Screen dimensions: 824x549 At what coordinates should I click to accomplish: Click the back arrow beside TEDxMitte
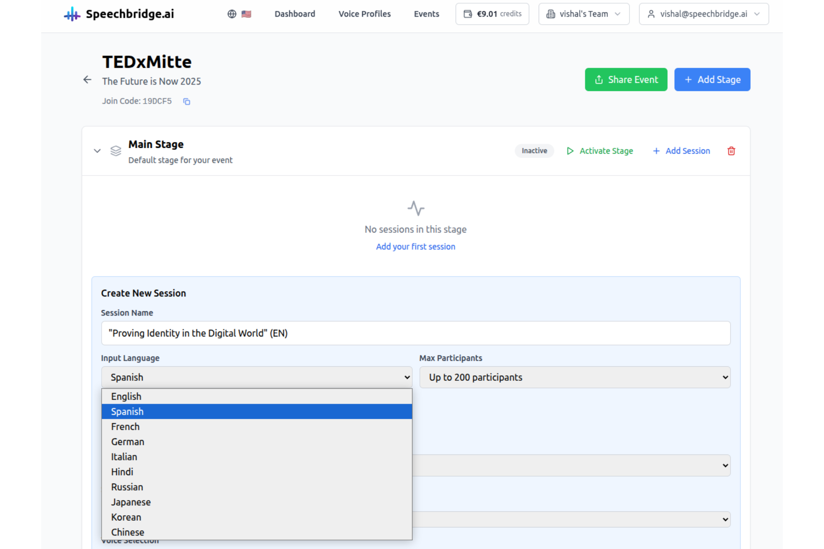87,80
